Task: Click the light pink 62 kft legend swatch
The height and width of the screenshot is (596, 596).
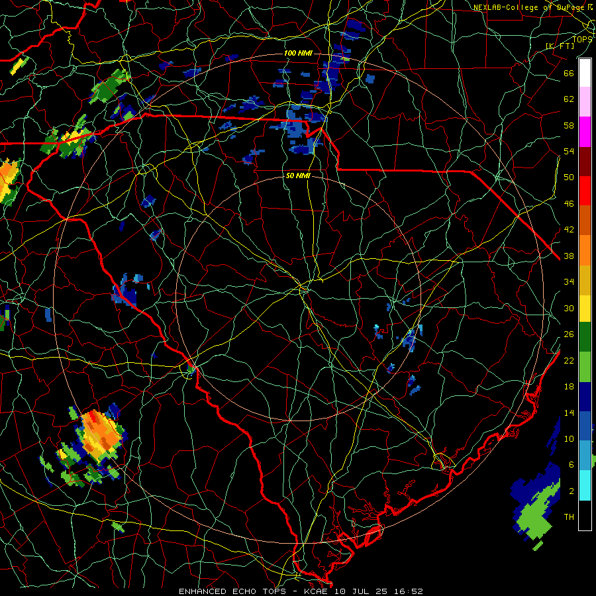Action: click(585, 102)
